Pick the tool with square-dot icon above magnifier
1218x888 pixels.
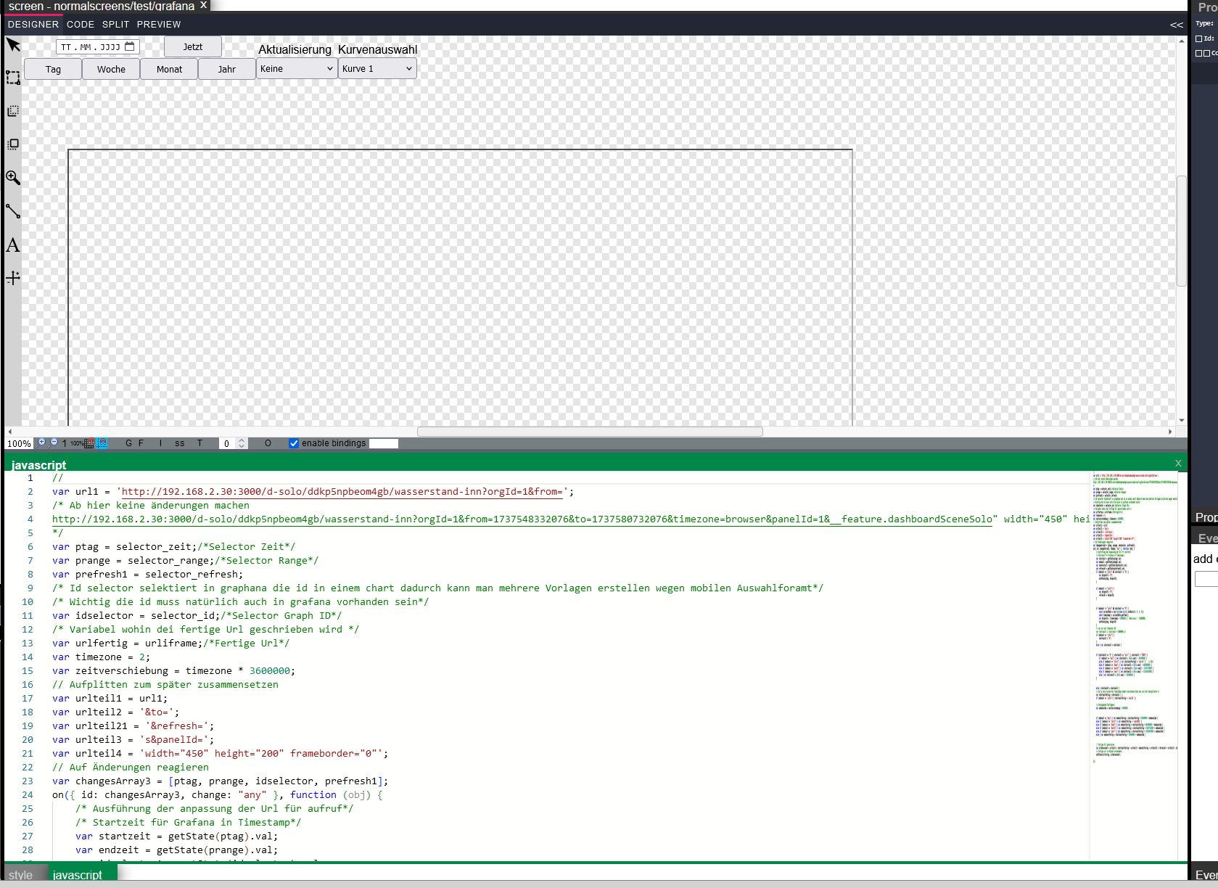(13, 144)
